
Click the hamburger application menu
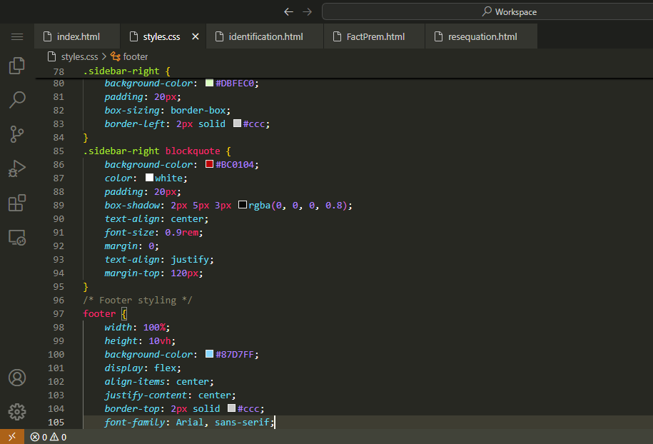point(17,36)
